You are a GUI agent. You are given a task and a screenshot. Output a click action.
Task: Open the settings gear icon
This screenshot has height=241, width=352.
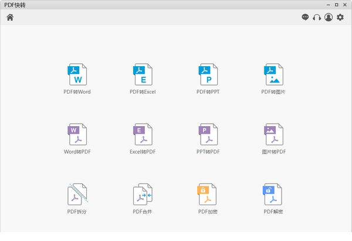pos(340,18)
